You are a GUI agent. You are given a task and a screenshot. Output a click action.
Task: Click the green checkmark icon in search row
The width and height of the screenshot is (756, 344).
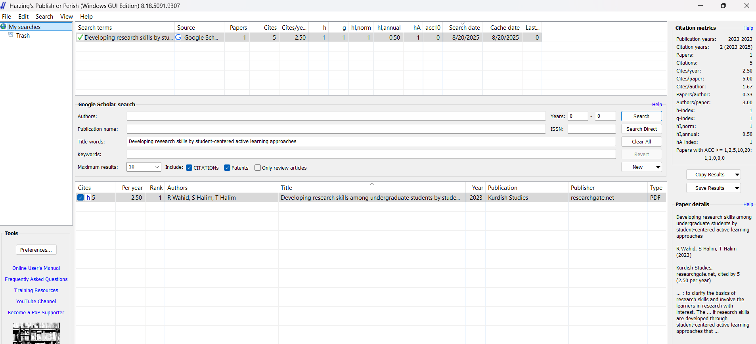pyautogui.click(x=80, y=38)
